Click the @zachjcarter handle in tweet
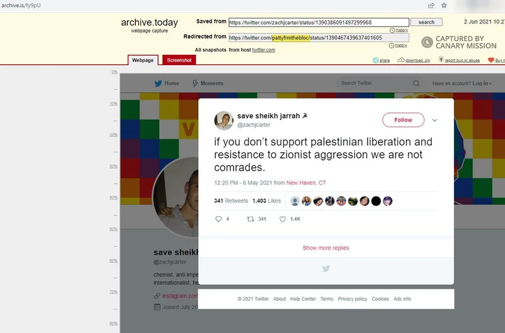The image size is (505, 333). pos(254,124)
